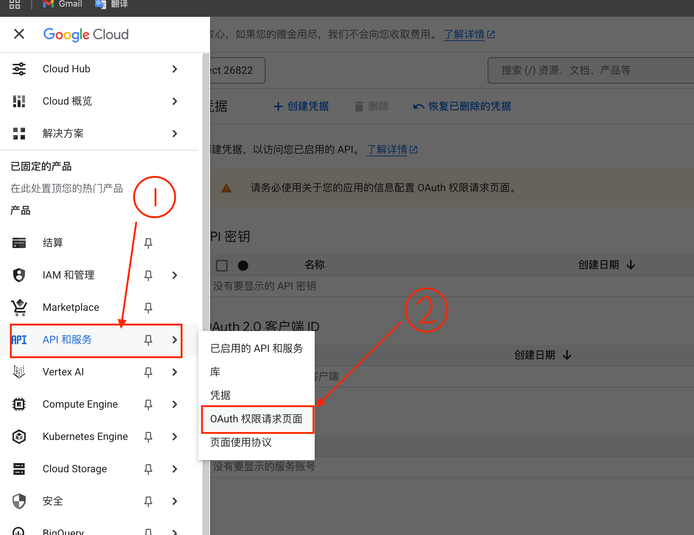Open 了解详情 link in top banner
Viewport: 694px width, 535px height.
(x=469, y=34)
